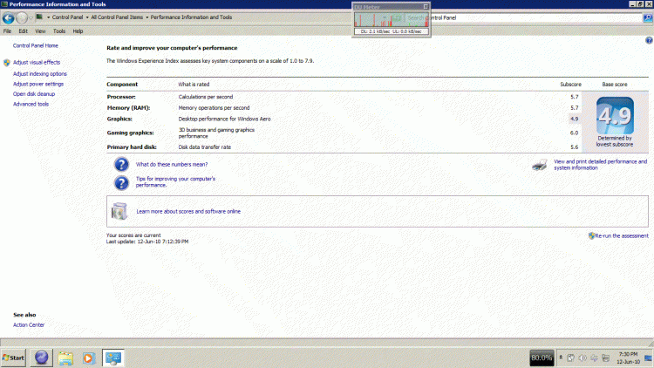
Task: Open the Edit menu
Action: click(23, 31)
